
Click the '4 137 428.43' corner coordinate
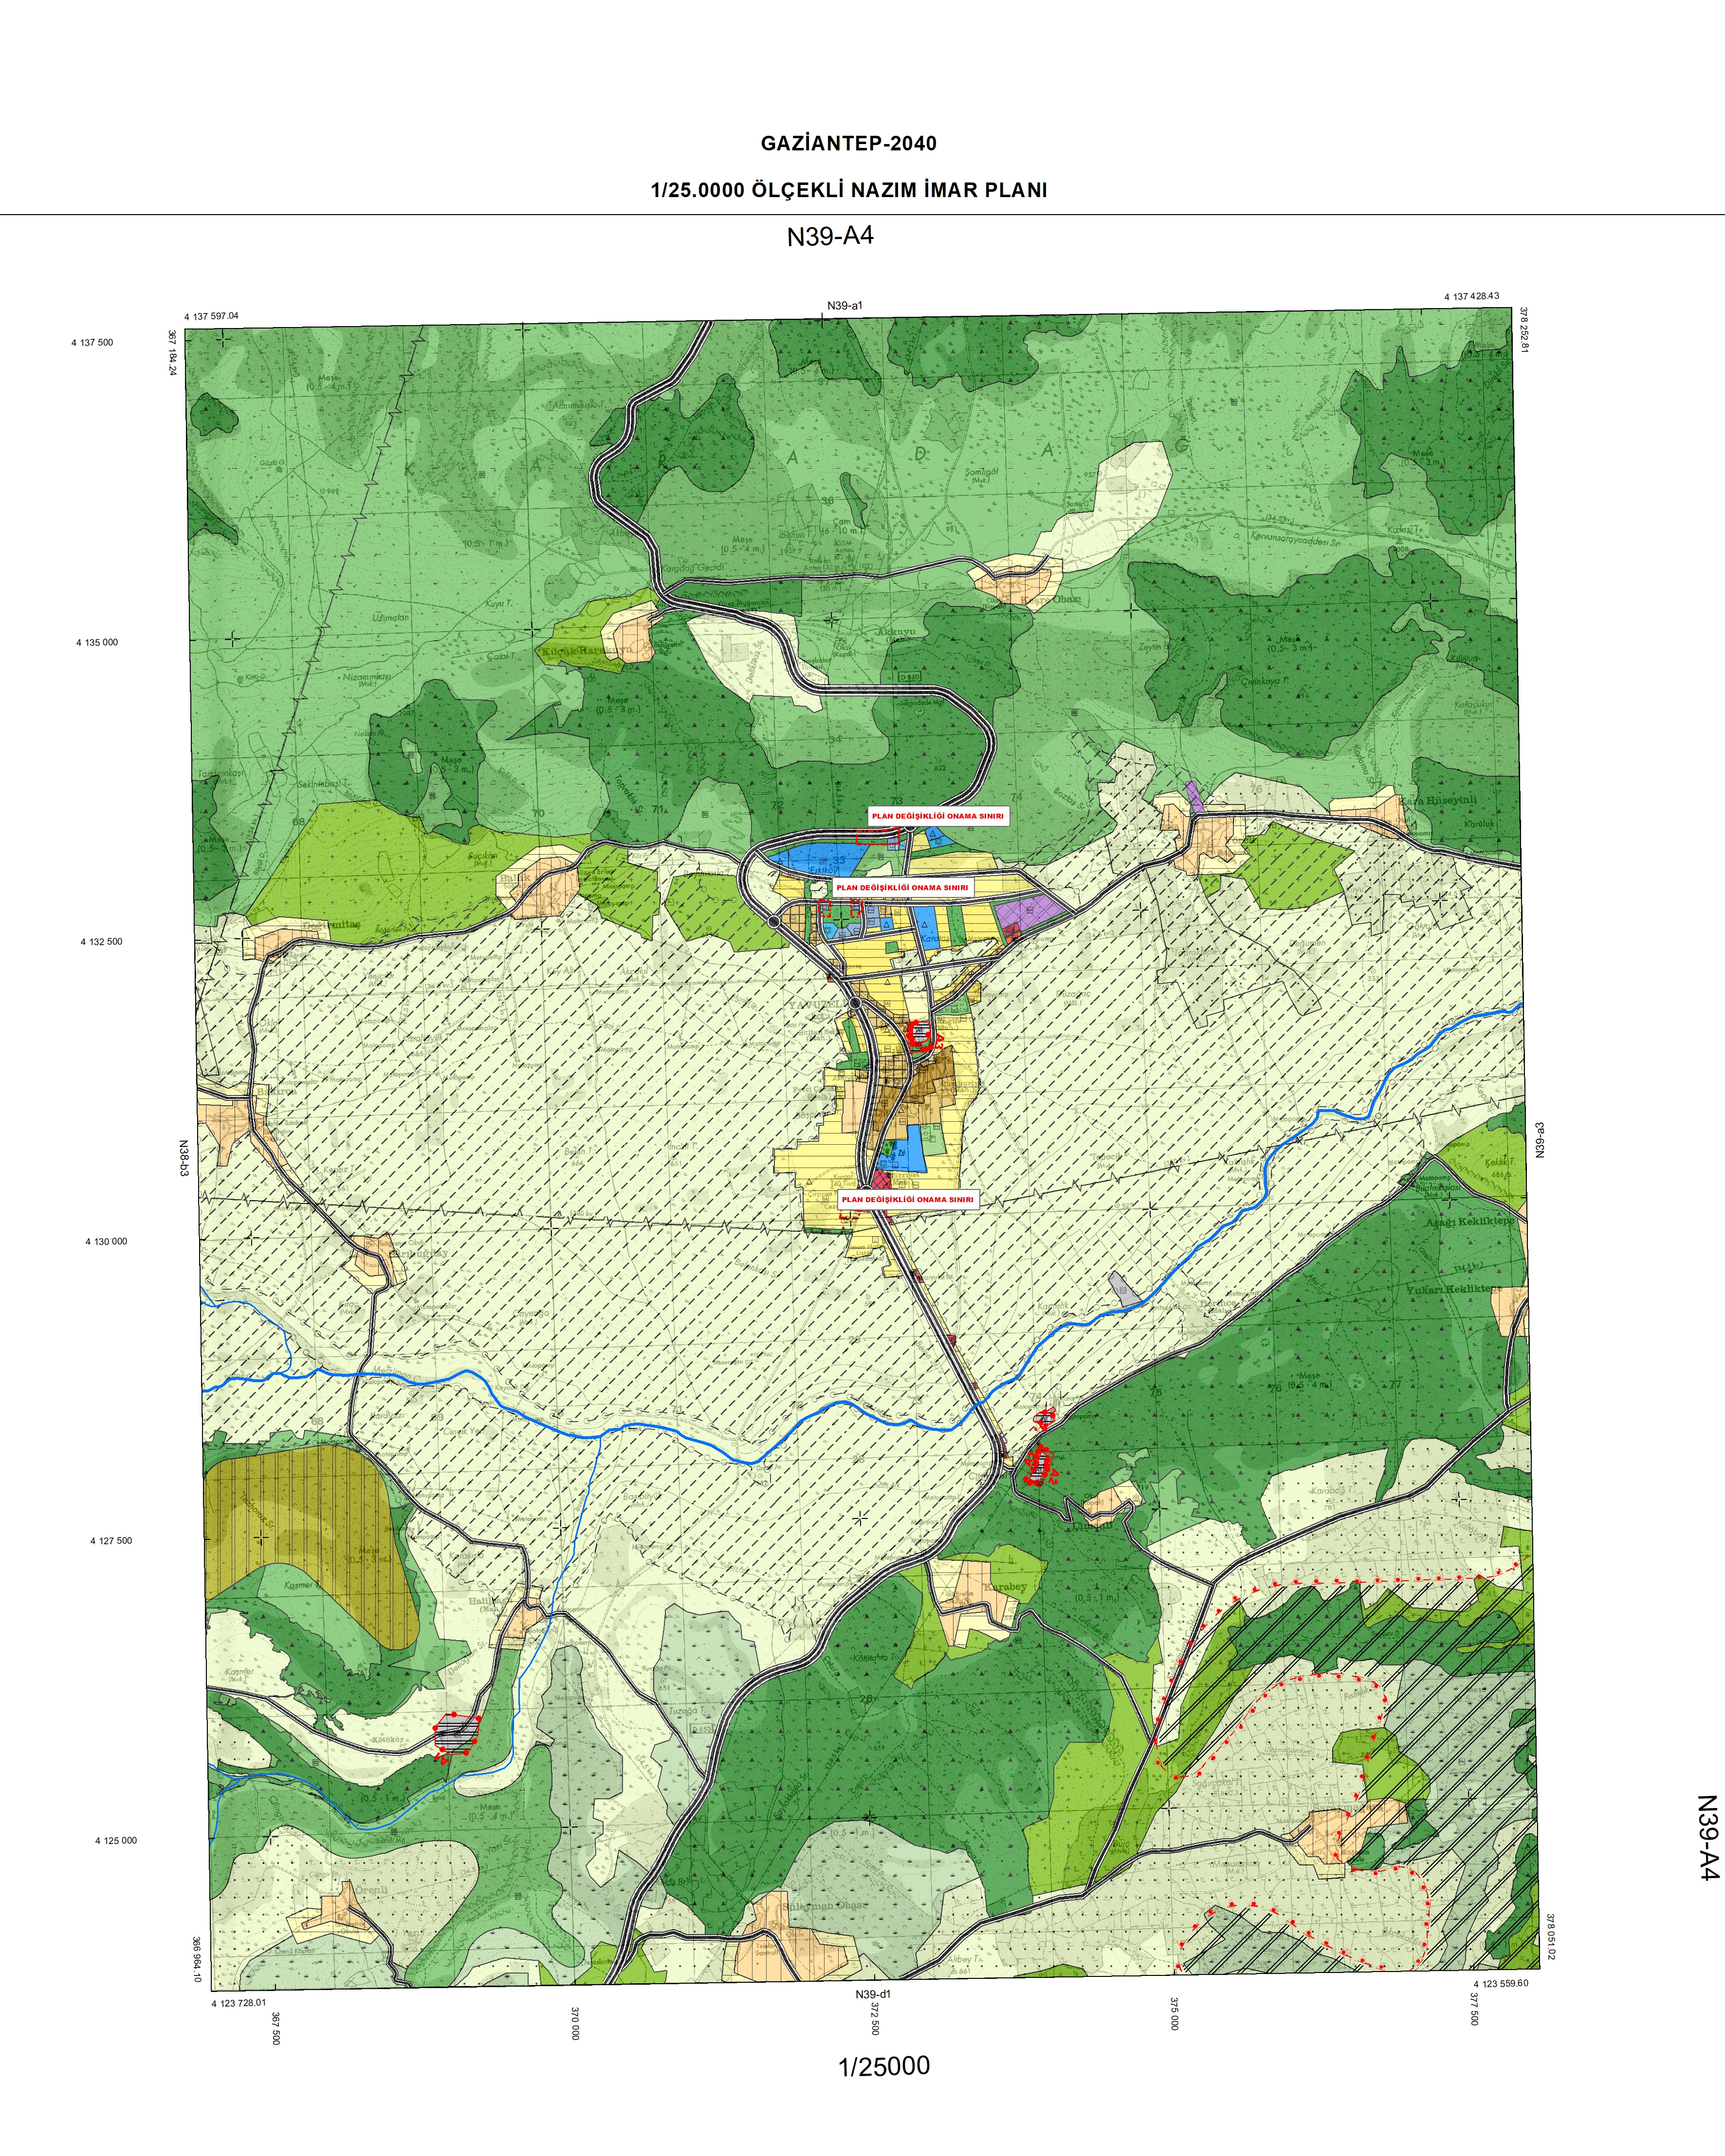(x=1472, y=297)
